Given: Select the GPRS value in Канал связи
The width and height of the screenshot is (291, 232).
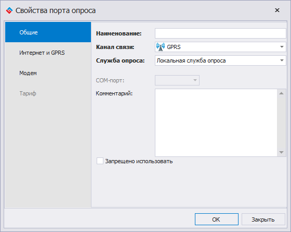Looking at the screenshot, I should 174,47.
